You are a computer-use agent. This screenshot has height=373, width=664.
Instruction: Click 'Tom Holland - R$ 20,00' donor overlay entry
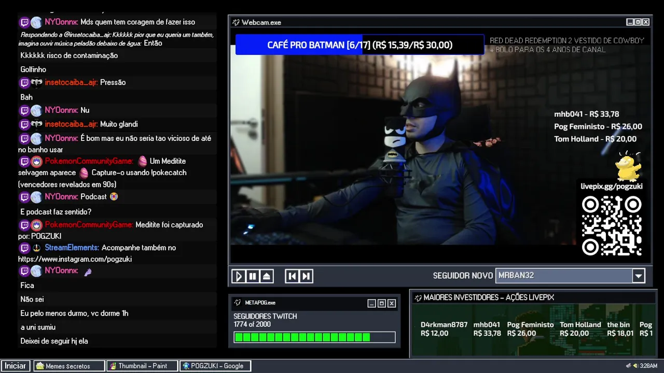coord(595,139)
